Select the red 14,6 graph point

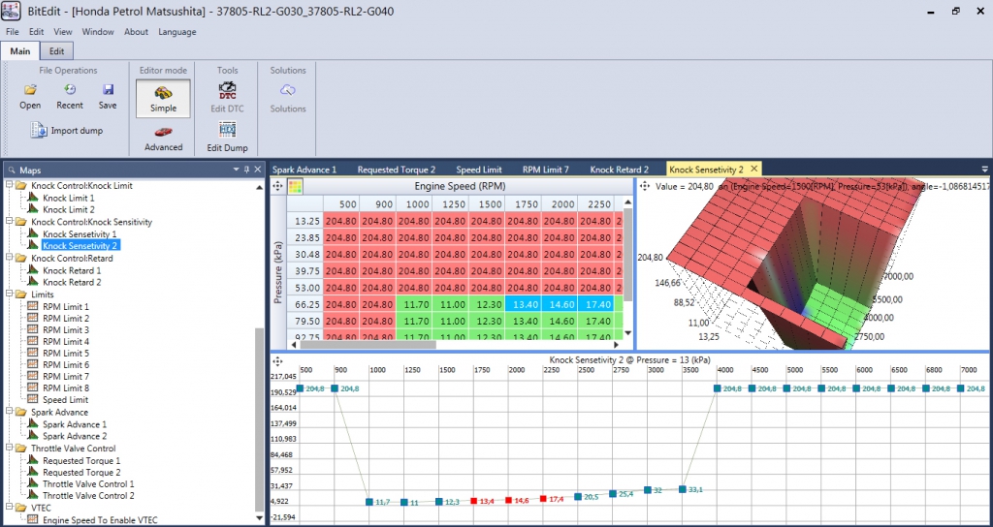[508, 500]
